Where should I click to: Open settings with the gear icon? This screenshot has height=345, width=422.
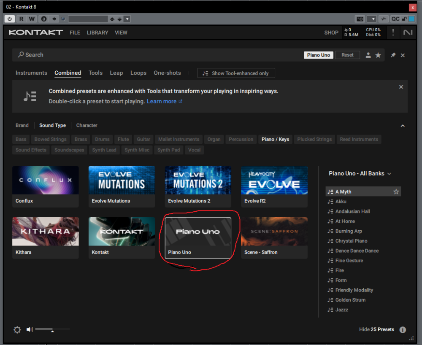[x=17, y=330]
